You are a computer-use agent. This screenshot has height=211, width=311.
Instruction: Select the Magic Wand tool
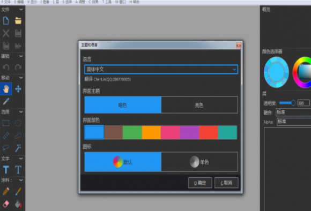(18, 148)
